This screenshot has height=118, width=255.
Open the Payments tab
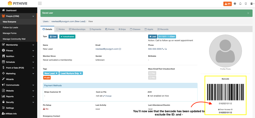tap(95, 29)
